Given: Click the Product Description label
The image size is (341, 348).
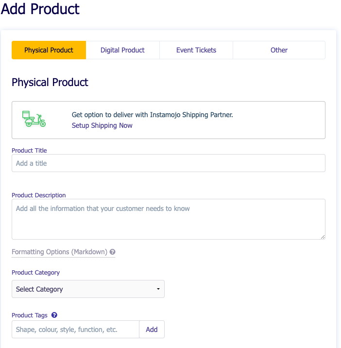Looking at the screenshot, I should 39,195.
